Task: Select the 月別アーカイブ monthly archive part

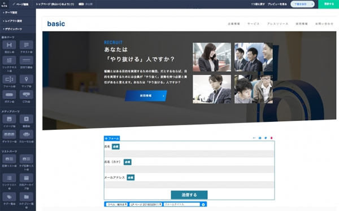Action: tap(26, 178)
